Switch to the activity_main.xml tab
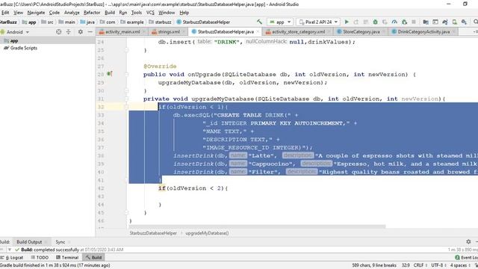The image size is (478, 269). coord(122,31)
